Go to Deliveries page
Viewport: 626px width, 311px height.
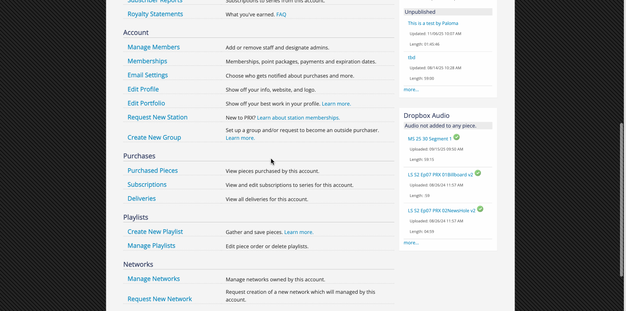pyautogui.click(x=142, y=198)
